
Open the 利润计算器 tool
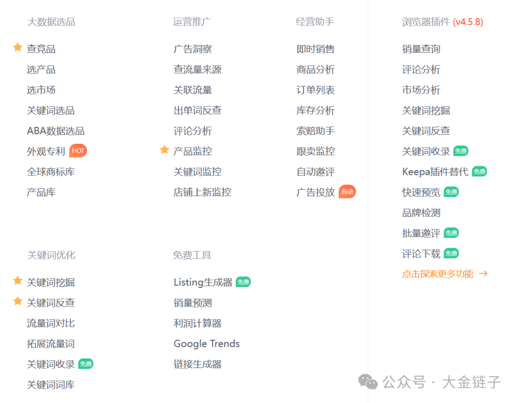[196, 323]
